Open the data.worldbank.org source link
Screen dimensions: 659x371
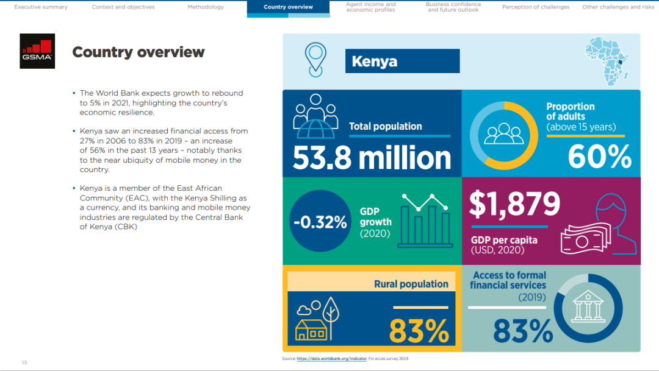(333, 359)
